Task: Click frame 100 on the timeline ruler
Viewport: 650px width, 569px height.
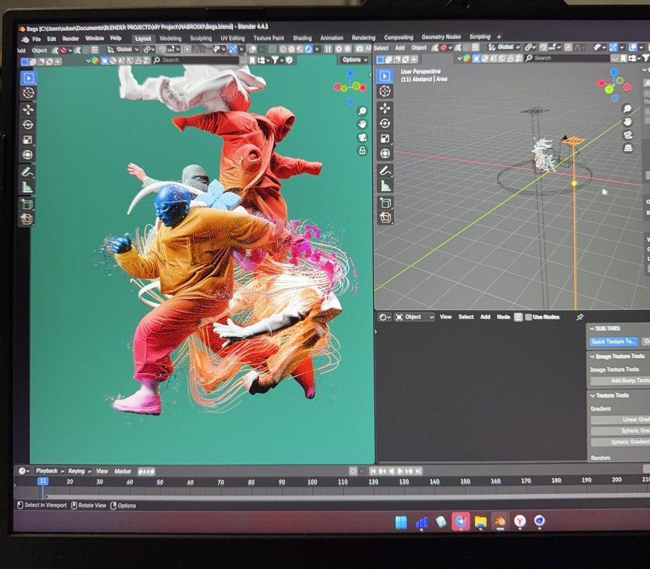Action: [x=312, y=482]
